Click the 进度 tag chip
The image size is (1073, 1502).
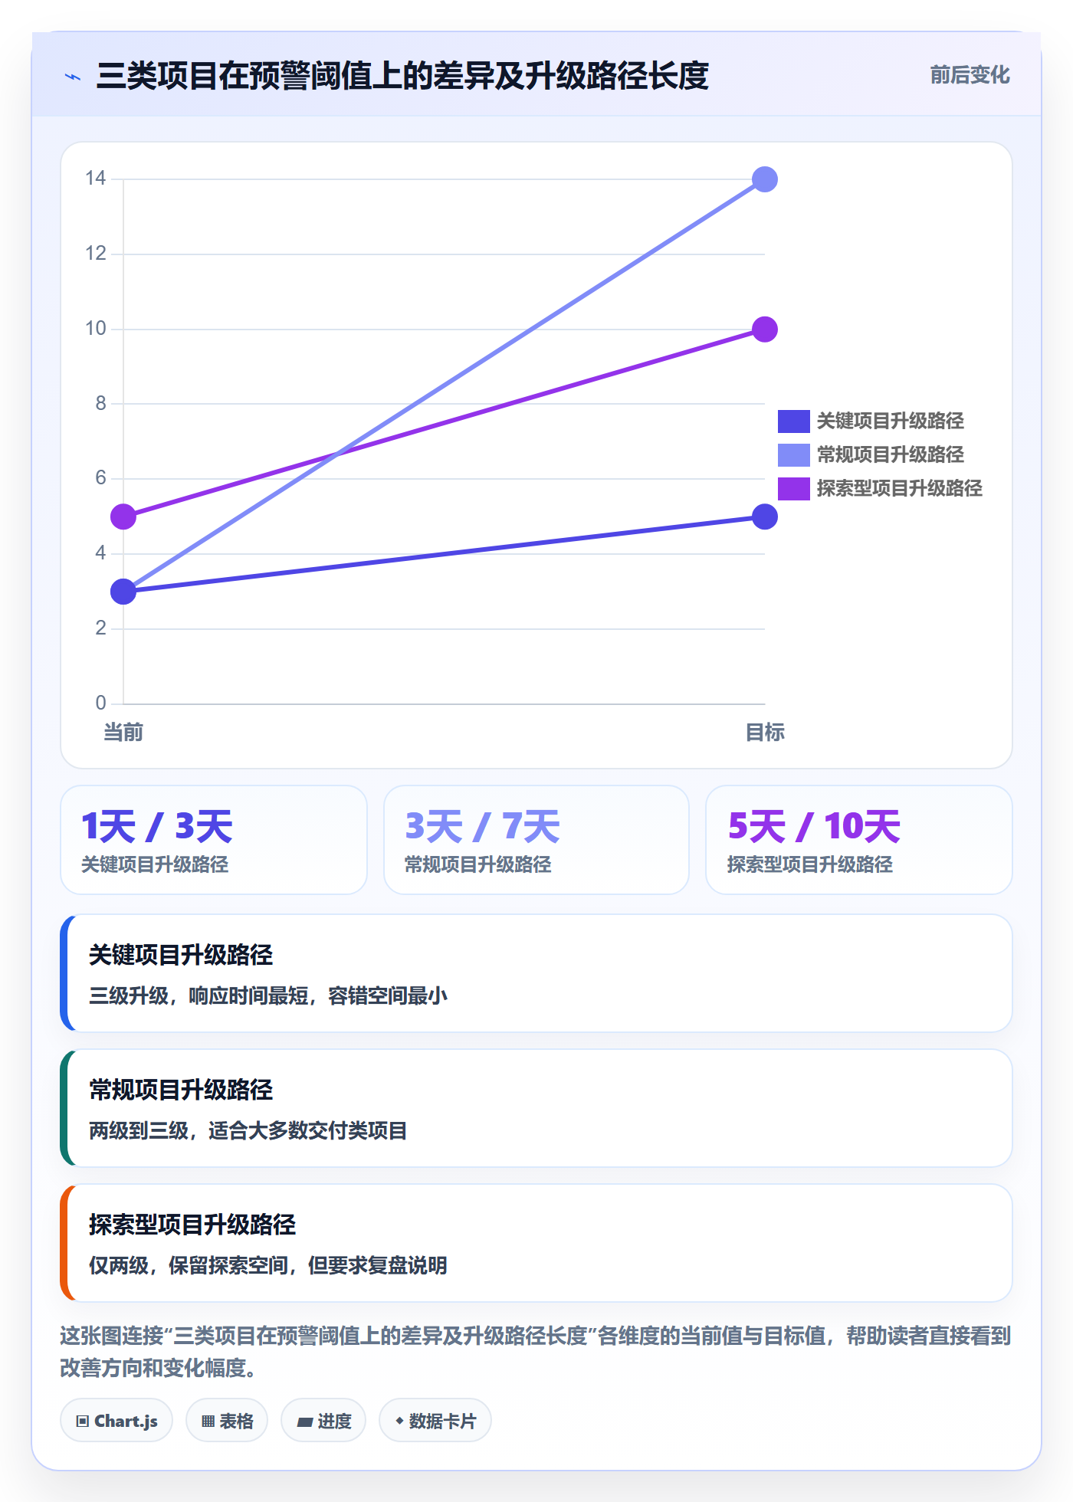323,1421
